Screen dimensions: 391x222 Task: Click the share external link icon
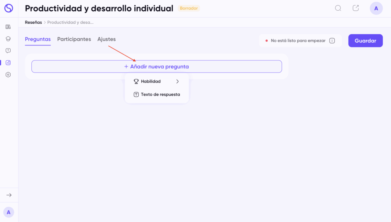click(355, 8)
